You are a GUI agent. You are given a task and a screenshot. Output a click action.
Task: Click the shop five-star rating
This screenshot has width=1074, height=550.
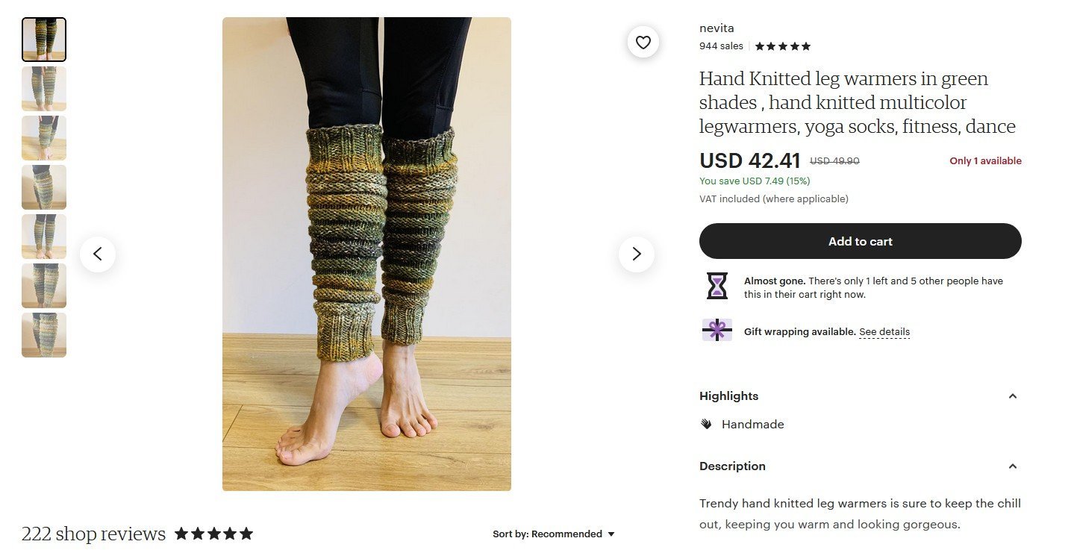pos(782,46)
